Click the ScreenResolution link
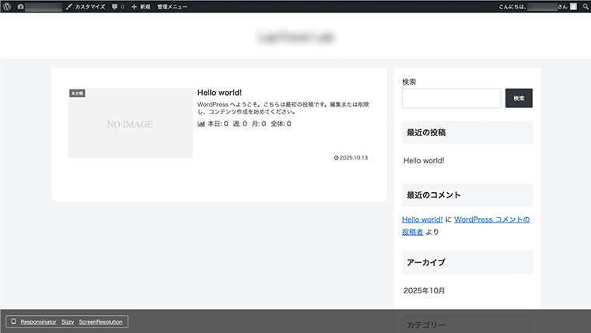The height and width of the screenshot is (333, 591). point(100,321)
